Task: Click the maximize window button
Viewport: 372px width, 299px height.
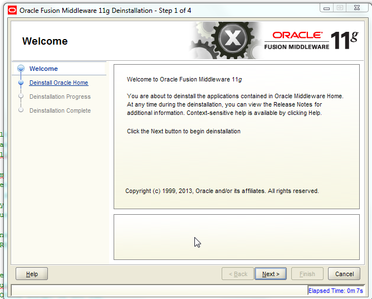Action: click(340, 8)
